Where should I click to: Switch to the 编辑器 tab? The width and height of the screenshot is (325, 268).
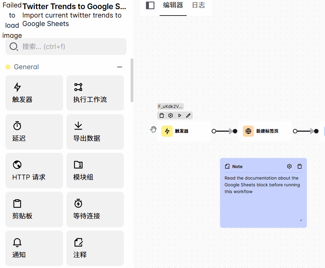[173, 5]
